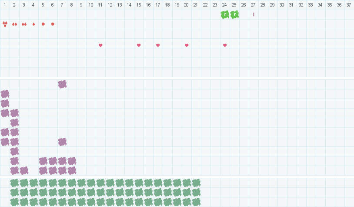Click the pink heart icon on day 17

tap(158, 45)
